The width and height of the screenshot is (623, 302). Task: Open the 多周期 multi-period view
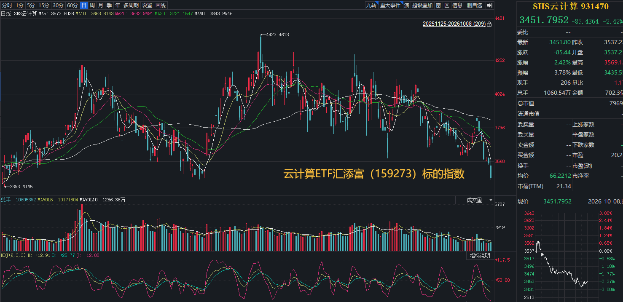tap(131, 5)
